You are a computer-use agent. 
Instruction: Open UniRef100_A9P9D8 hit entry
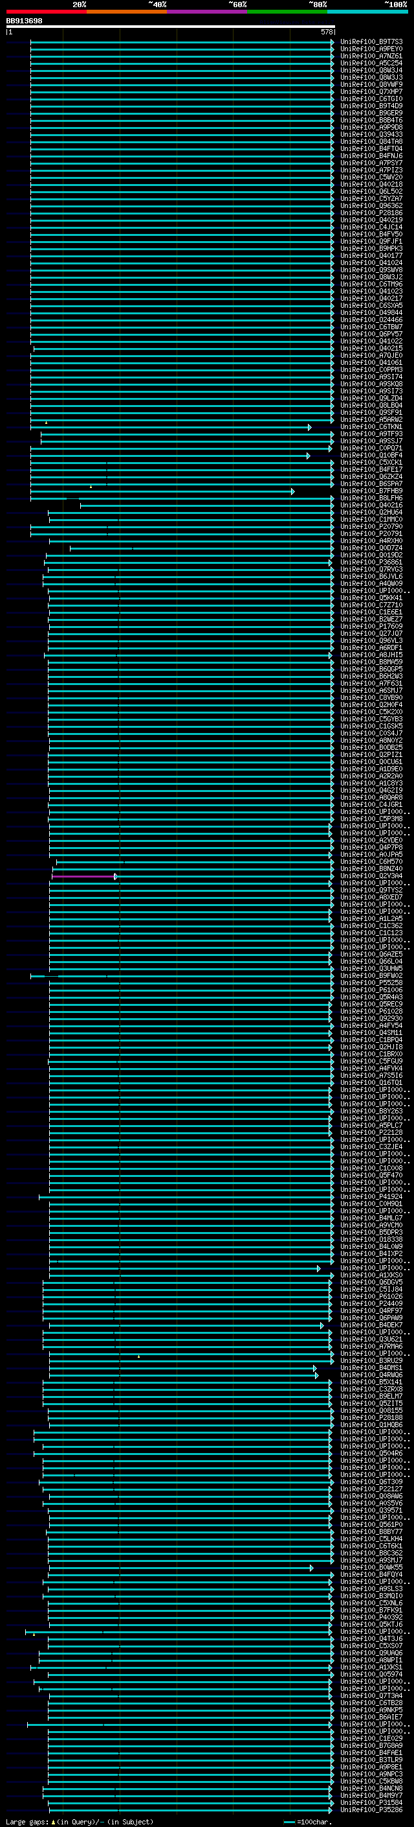coord(371,127)
